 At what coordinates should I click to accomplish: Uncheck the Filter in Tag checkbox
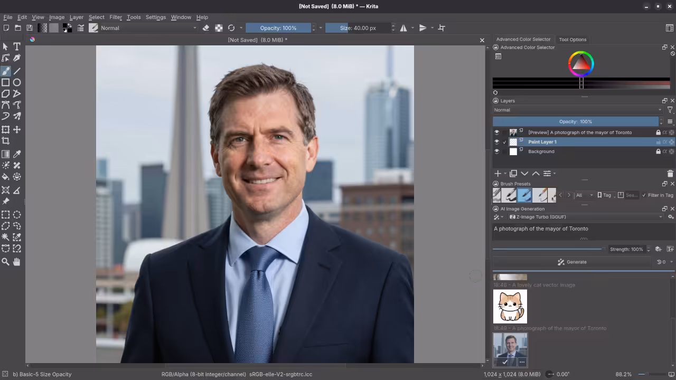644,195
